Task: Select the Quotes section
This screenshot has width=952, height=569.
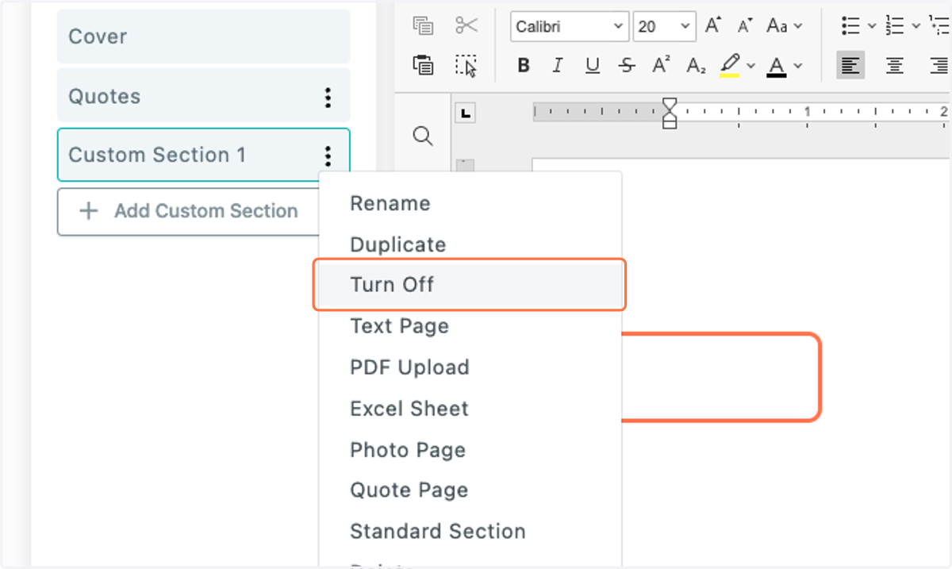Action: pyautogui.click(x=204, y=95)
